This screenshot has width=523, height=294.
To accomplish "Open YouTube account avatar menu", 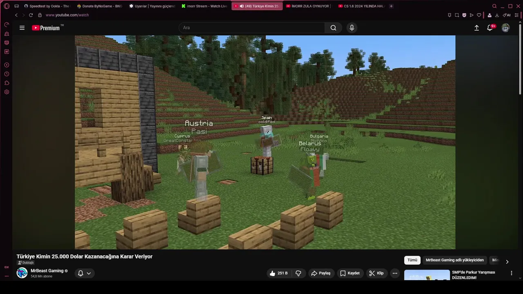I will [505, 28].
